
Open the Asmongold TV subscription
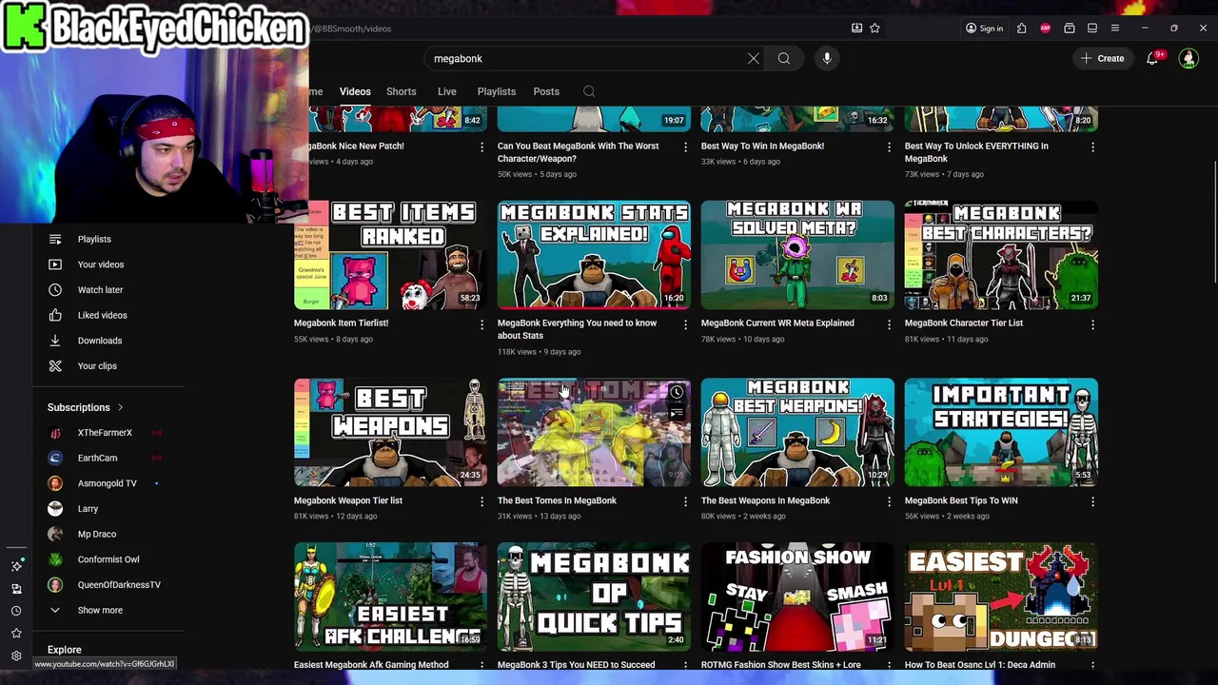click(x=107, y=483)
